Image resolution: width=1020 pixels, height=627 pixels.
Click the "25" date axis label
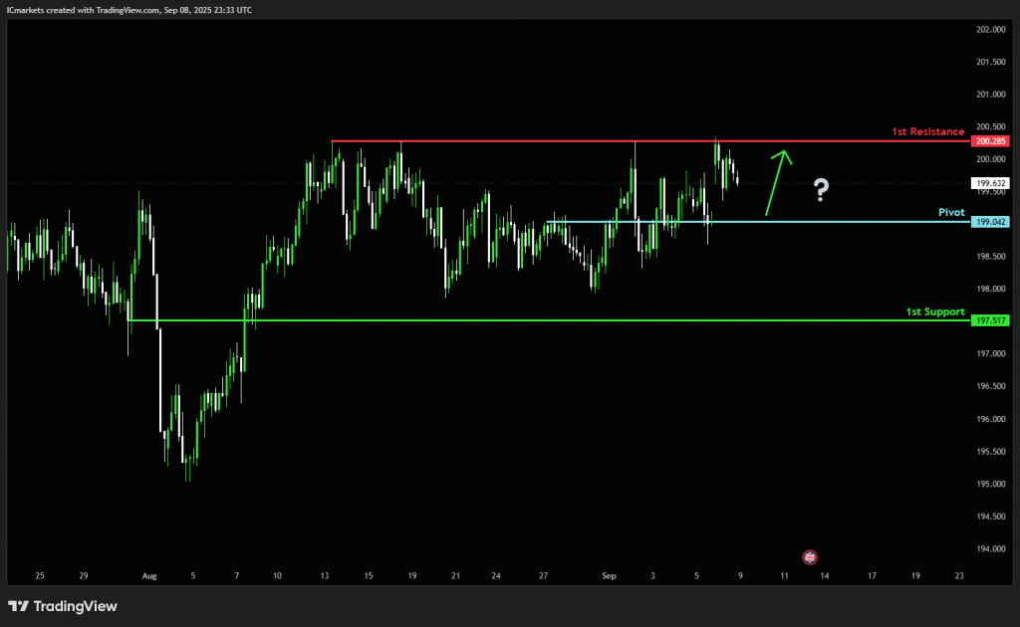coord(40,575)
